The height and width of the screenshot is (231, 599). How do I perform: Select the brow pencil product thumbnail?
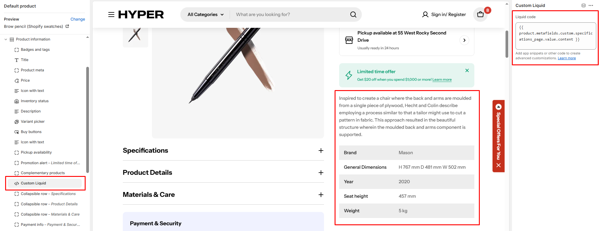135,36
